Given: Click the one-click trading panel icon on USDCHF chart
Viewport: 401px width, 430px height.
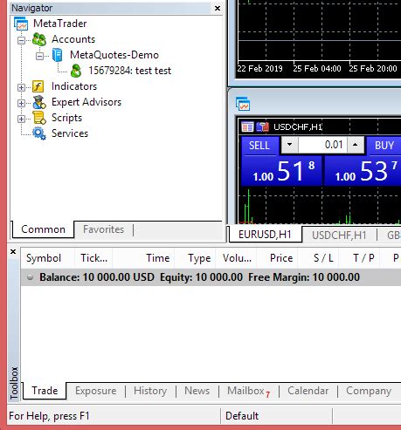Looking at the screenshot, I should point(247,127).
